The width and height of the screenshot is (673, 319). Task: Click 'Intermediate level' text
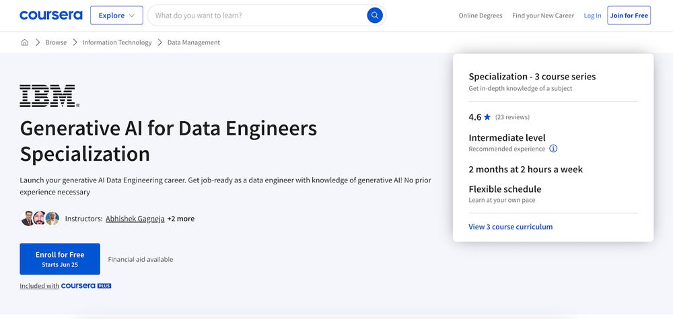pyautogui.click(x=507, y=138)
